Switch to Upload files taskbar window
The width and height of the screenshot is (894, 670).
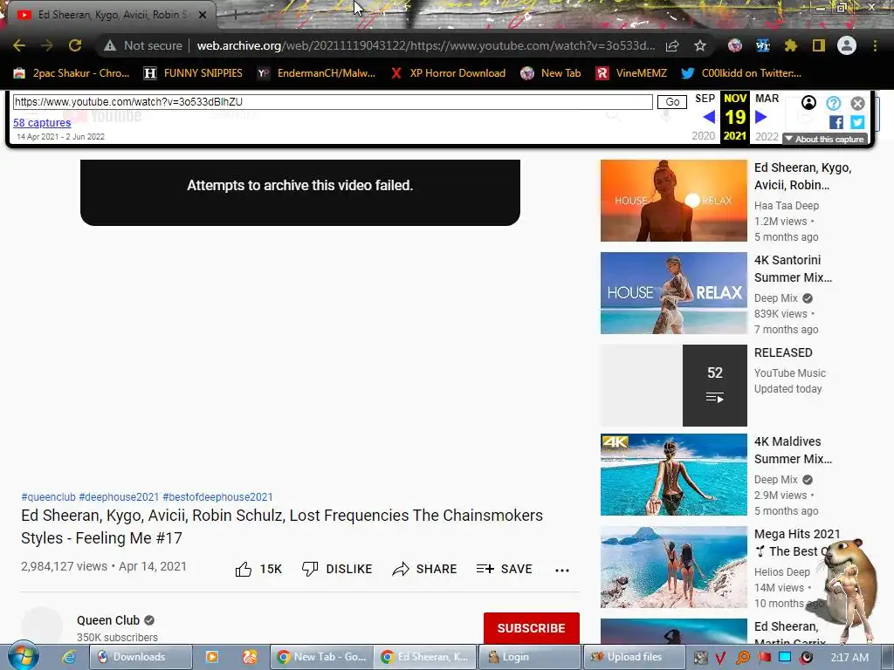634,657
